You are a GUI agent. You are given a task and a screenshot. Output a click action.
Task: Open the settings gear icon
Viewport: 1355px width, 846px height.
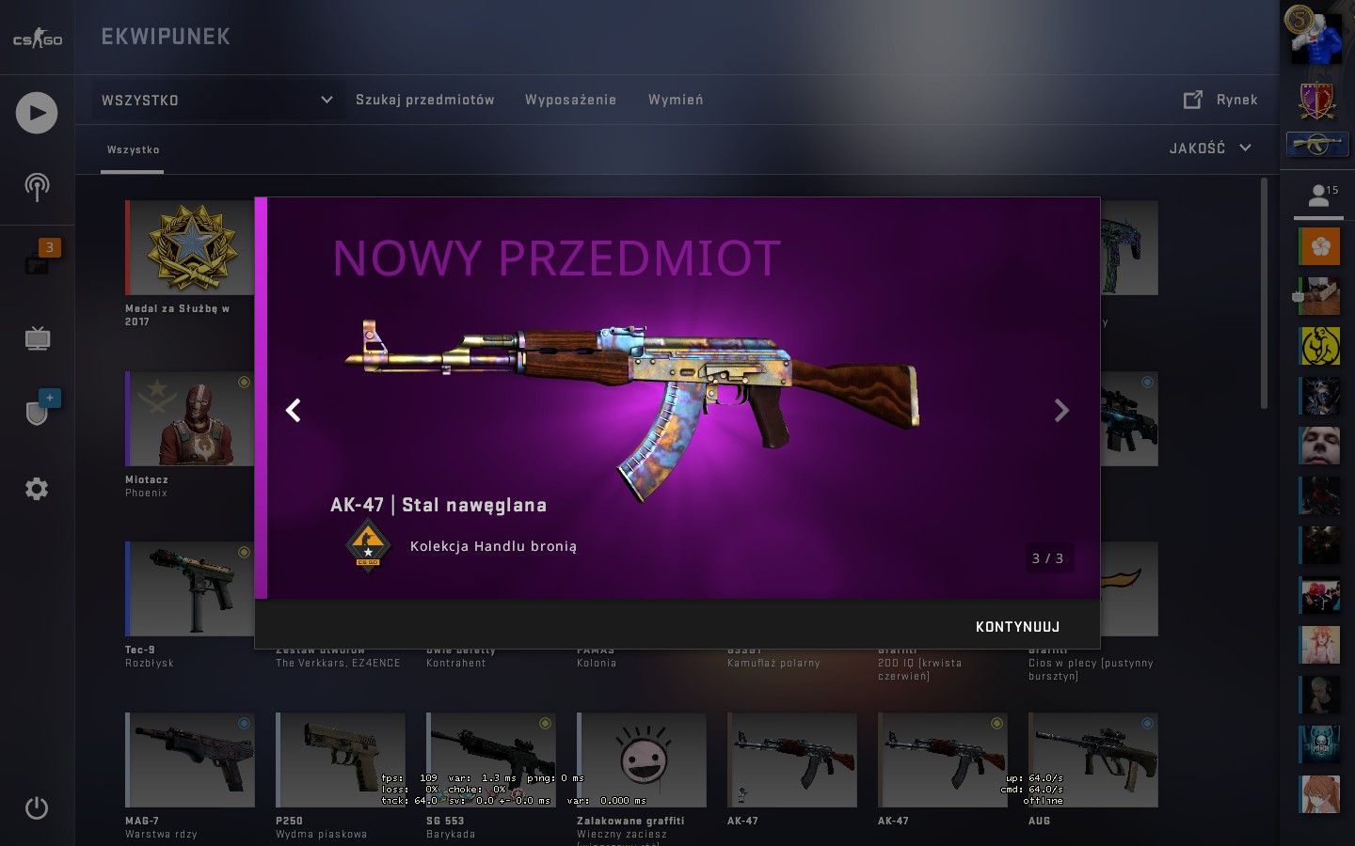tap(37, 489)
